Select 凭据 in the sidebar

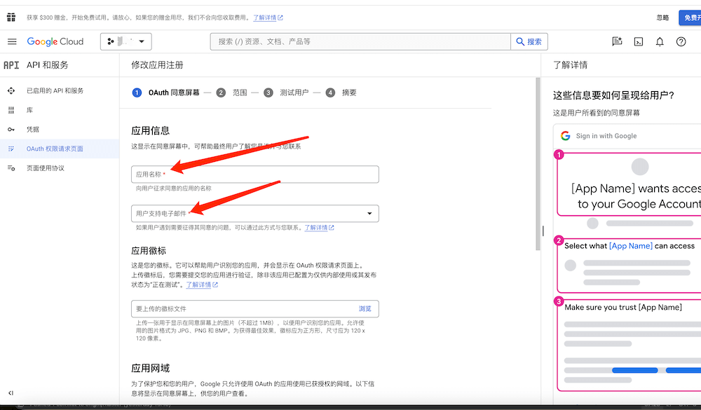(x=33, y=130)
